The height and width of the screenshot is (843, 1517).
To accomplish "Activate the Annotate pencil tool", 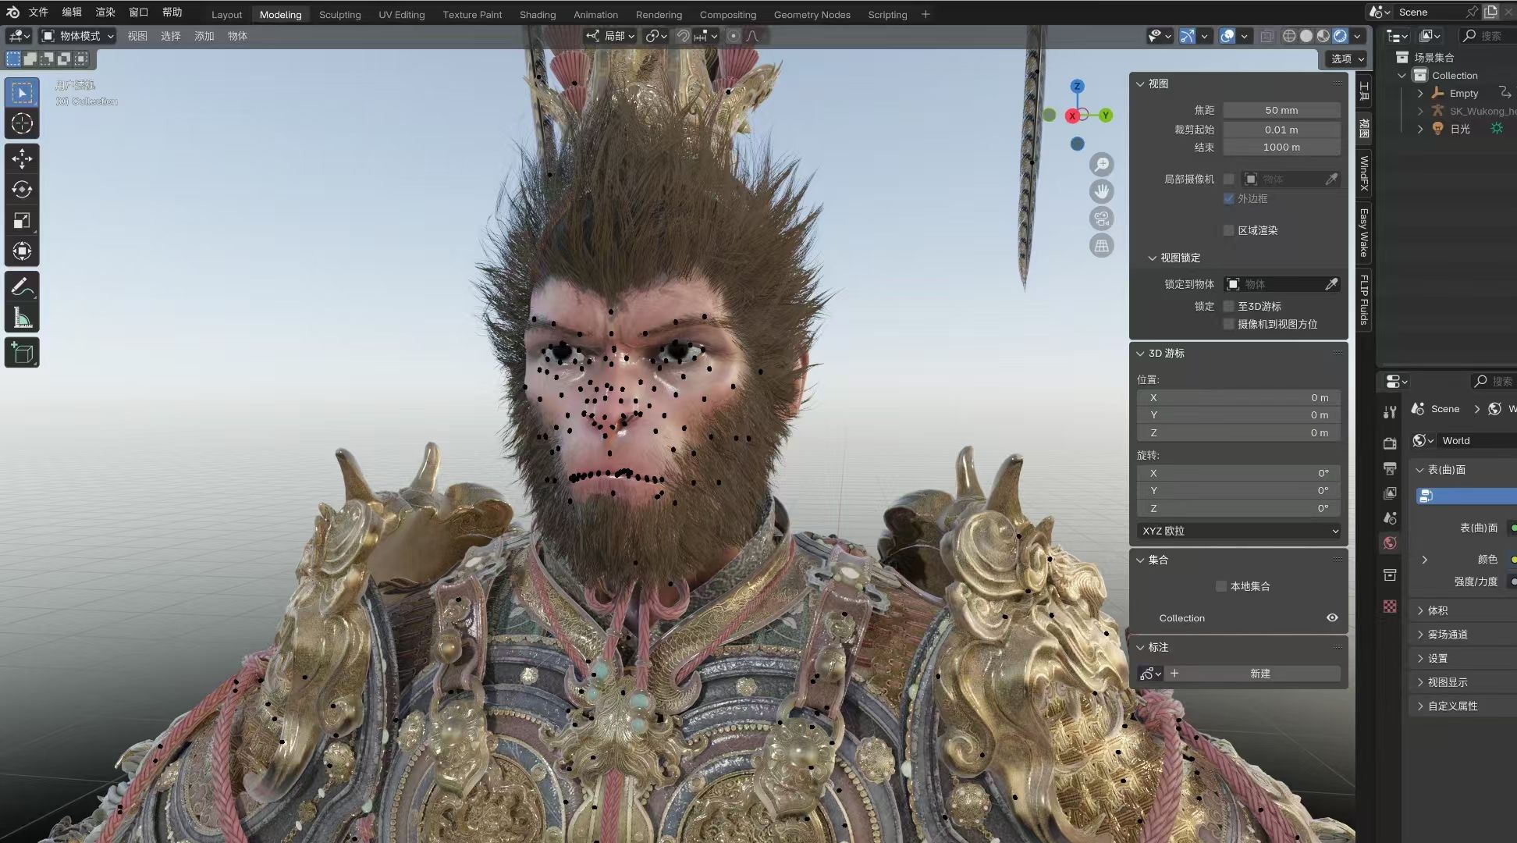I will [x=22, y=287].
